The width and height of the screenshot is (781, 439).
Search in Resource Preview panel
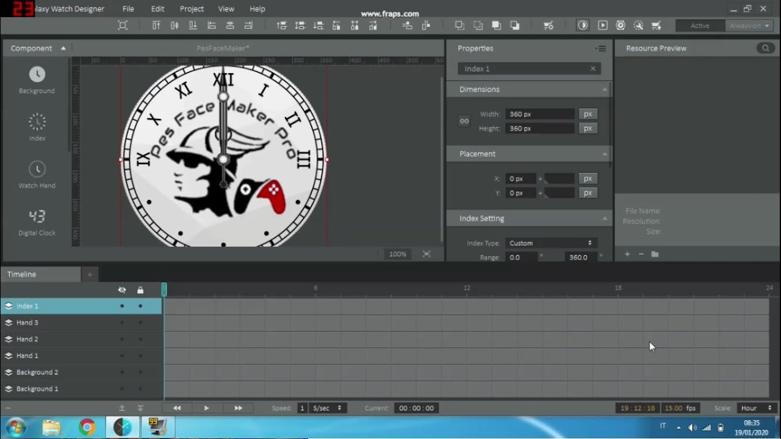(765, 48)
